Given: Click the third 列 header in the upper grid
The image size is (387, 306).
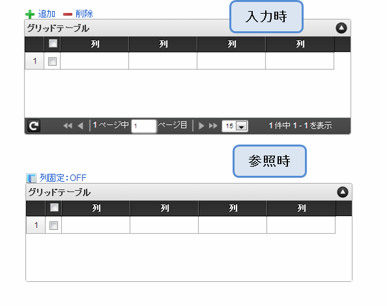Looking at the screenshot, I should coord(231,44).
